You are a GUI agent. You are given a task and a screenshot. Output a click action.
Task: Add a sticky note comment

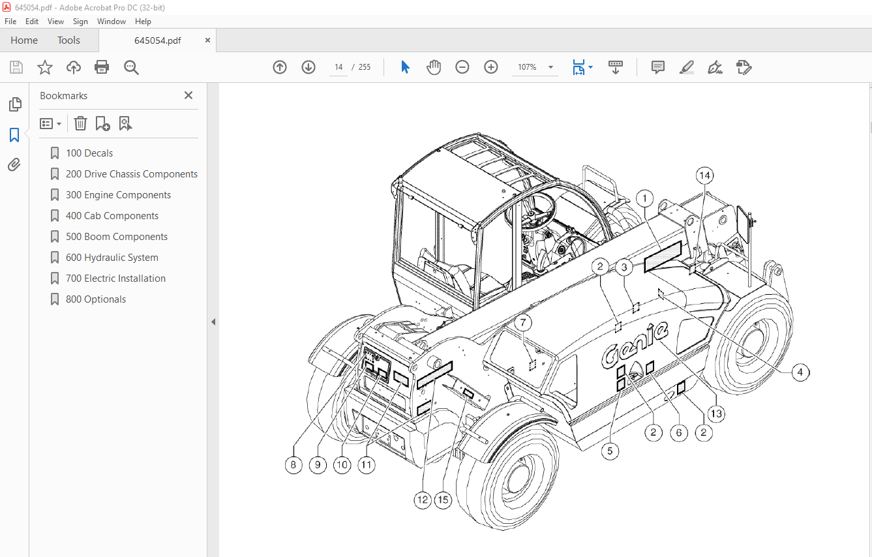(x=657, y=67)
